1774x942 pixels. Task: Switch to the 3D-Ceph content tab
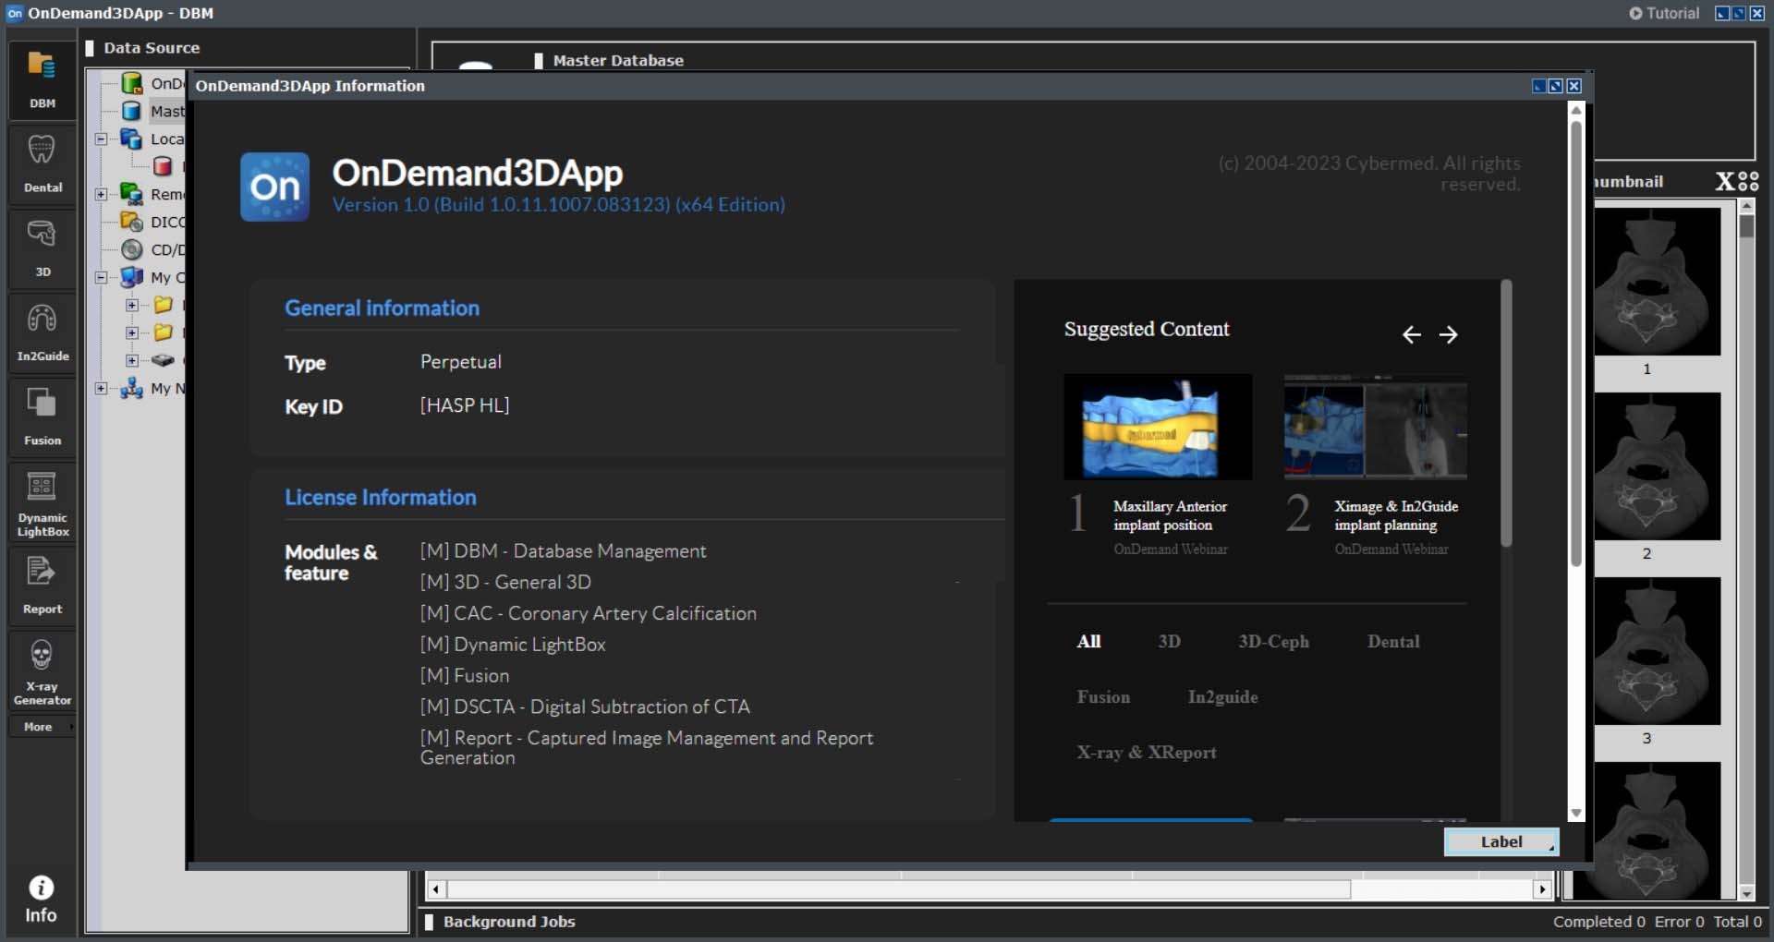1273,642
